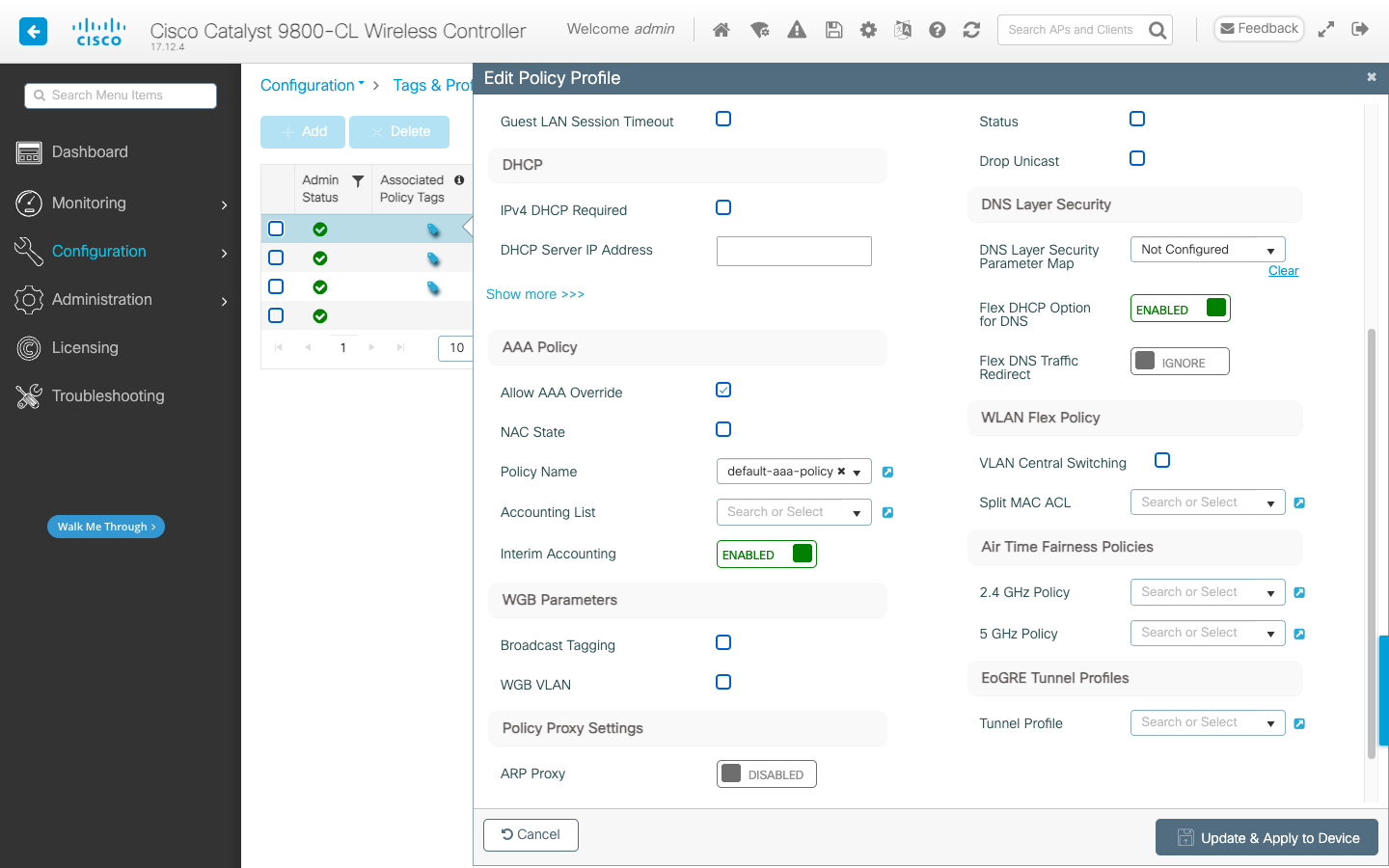Save configuration using the disk icon
The height and width of the screenshot is (868, 1389).
tap(833, 29)
